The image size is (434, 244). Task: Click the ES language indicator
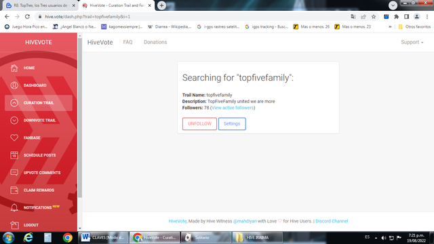pyautogui.click(x=367, y=237)
